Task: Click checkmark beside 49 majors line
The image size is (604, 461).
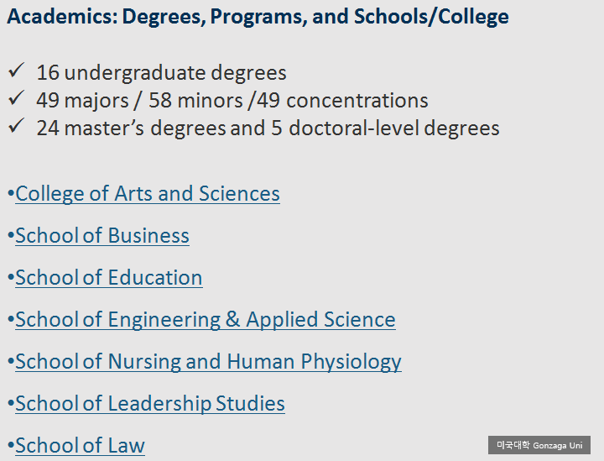Action: click(x=17, y=100)
